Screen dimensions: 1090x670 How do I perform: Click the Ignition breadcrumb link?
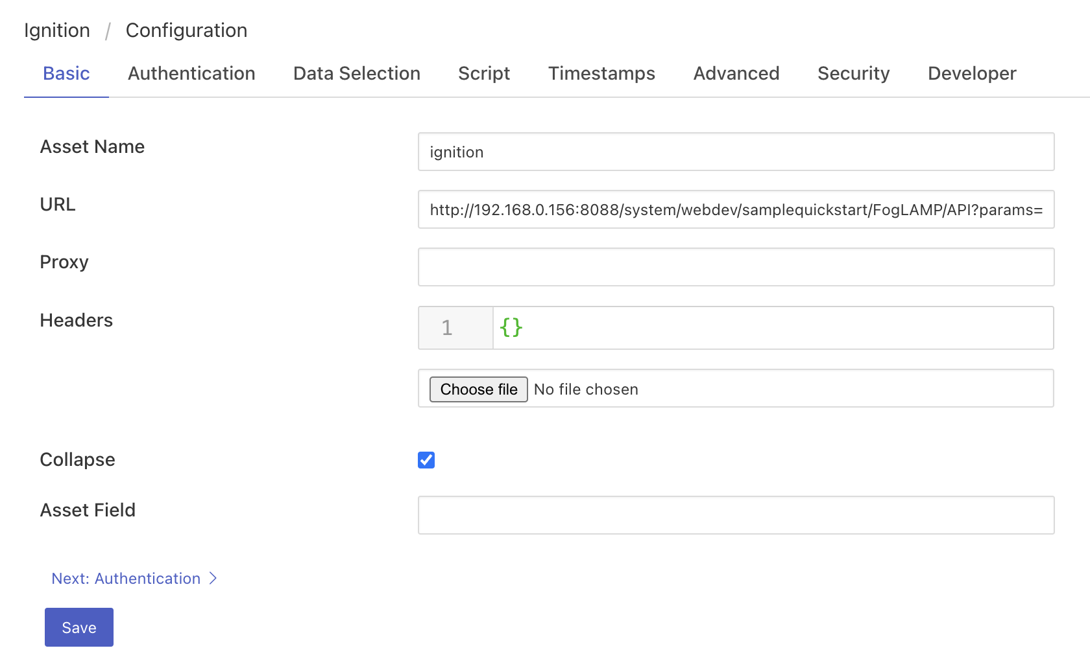click(x=57, y=30)
